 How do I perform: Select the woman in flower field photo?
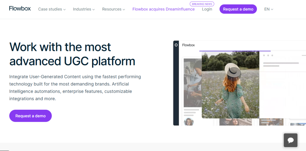[x=230, y=85]
